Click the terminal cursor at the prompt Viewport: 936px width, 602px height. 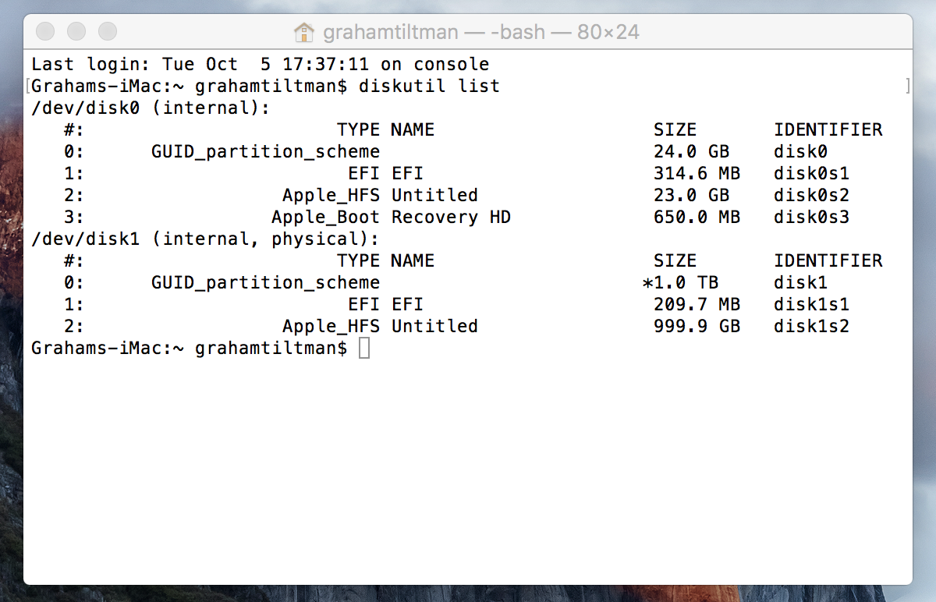[x=364, y=349]
